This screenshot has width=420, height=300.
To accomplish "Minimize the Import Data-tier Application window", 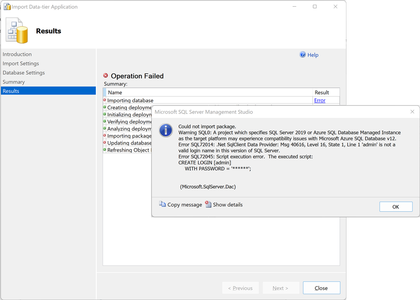I will click(294, 6).
